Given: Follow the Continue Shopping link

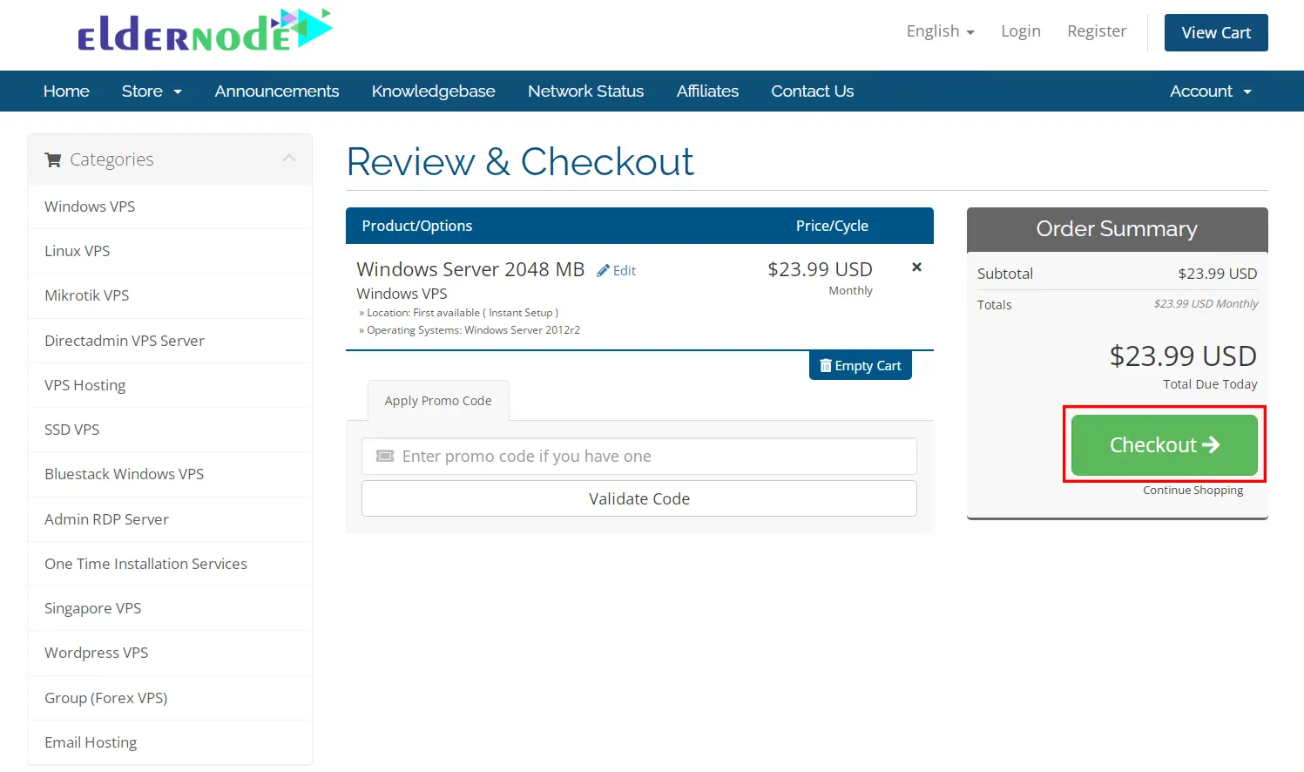Looking at the screenshot, I should tap(1193, 491).
